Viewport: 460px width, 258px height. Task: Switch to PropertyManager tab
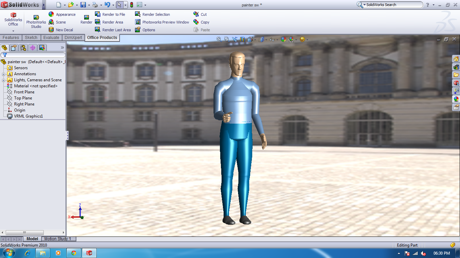[14, 48]
